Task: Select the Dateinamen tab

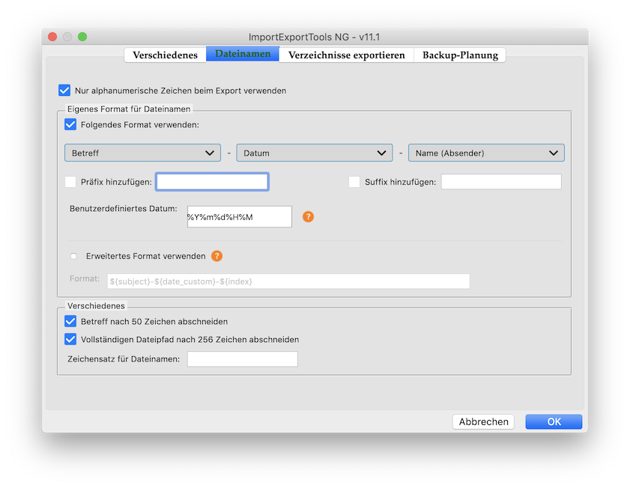Action: [x=243, y=54]
